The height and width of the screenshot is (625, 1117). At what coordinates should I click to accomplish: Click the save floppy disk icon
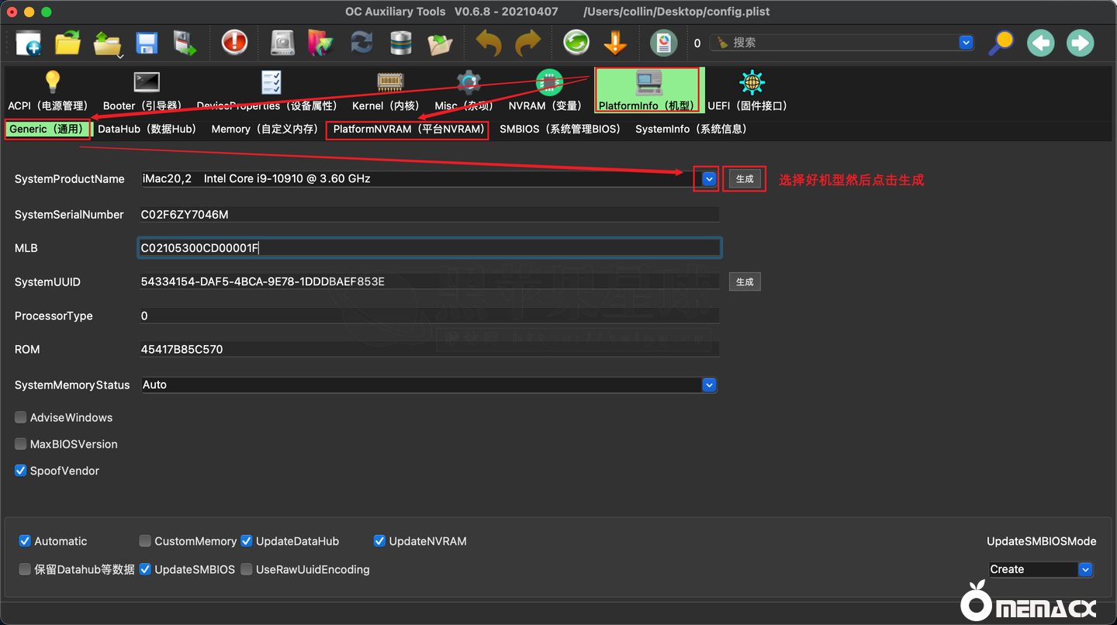[x=147, y=43]
